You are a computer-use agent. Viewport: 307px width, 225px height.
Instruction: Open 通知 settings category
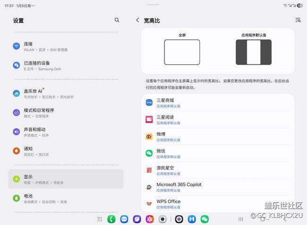[x=66, y=151]
